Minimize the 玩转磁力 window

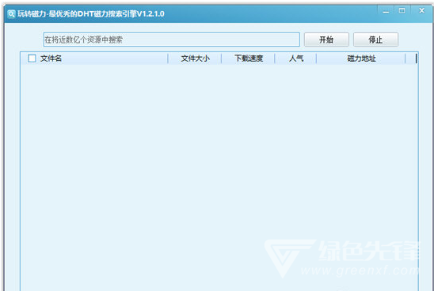click(386, 11)
